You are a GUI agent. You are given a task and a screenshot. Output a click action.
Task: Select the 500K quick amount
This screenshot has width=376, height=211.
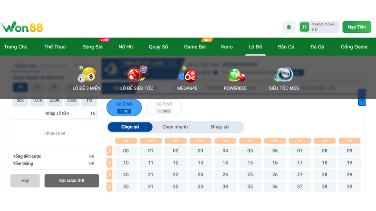72,100
